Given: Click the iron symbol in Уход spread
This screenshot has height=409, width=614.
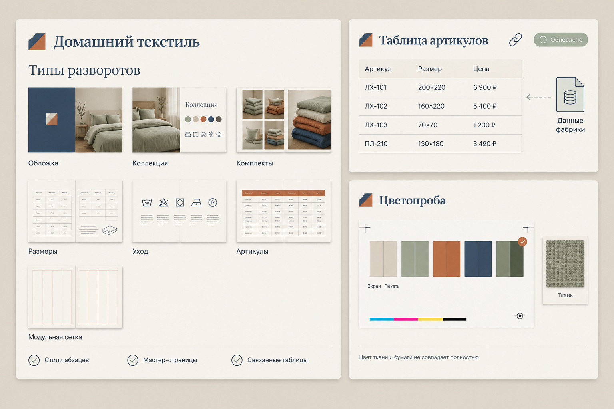Looking at the screenshot, I should point(196,203).
